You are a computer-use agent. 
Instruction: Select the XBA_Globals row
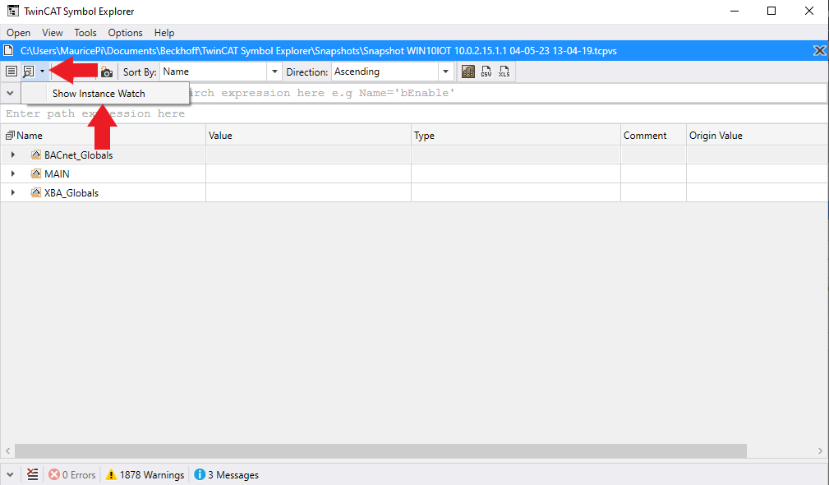(x=414, y=192)
